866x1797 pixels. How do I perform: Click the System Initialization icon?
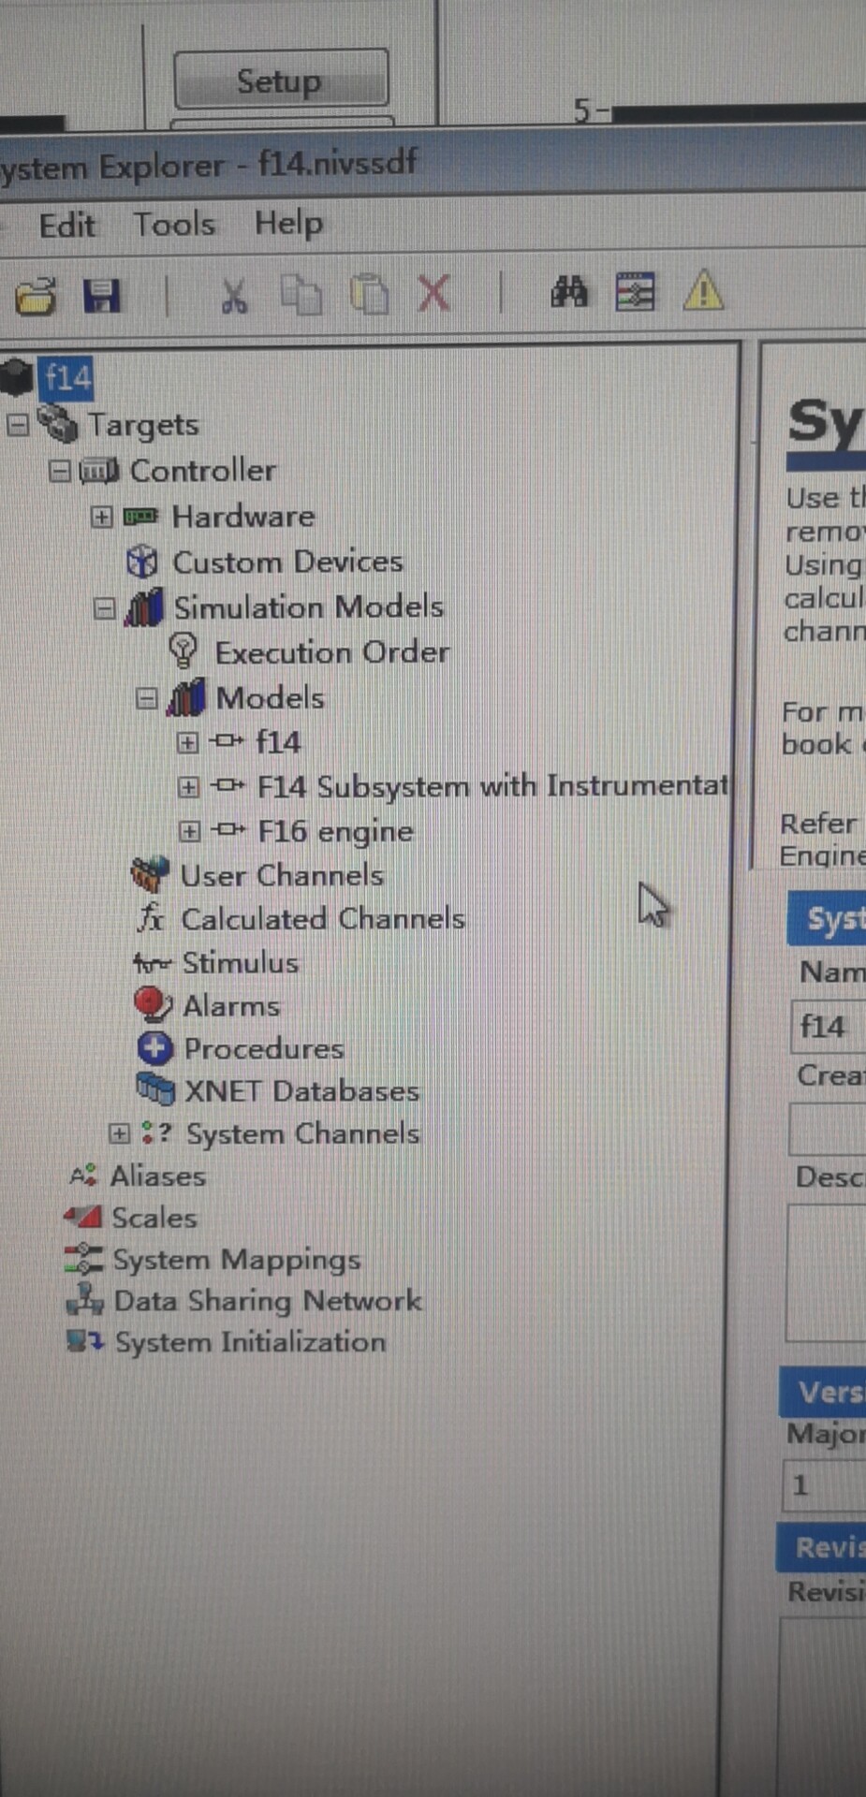coord(85,1341)
